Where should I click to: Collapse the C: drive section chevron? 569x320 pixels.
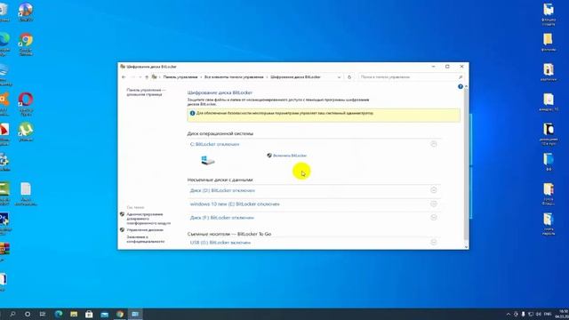coord(433,144)
